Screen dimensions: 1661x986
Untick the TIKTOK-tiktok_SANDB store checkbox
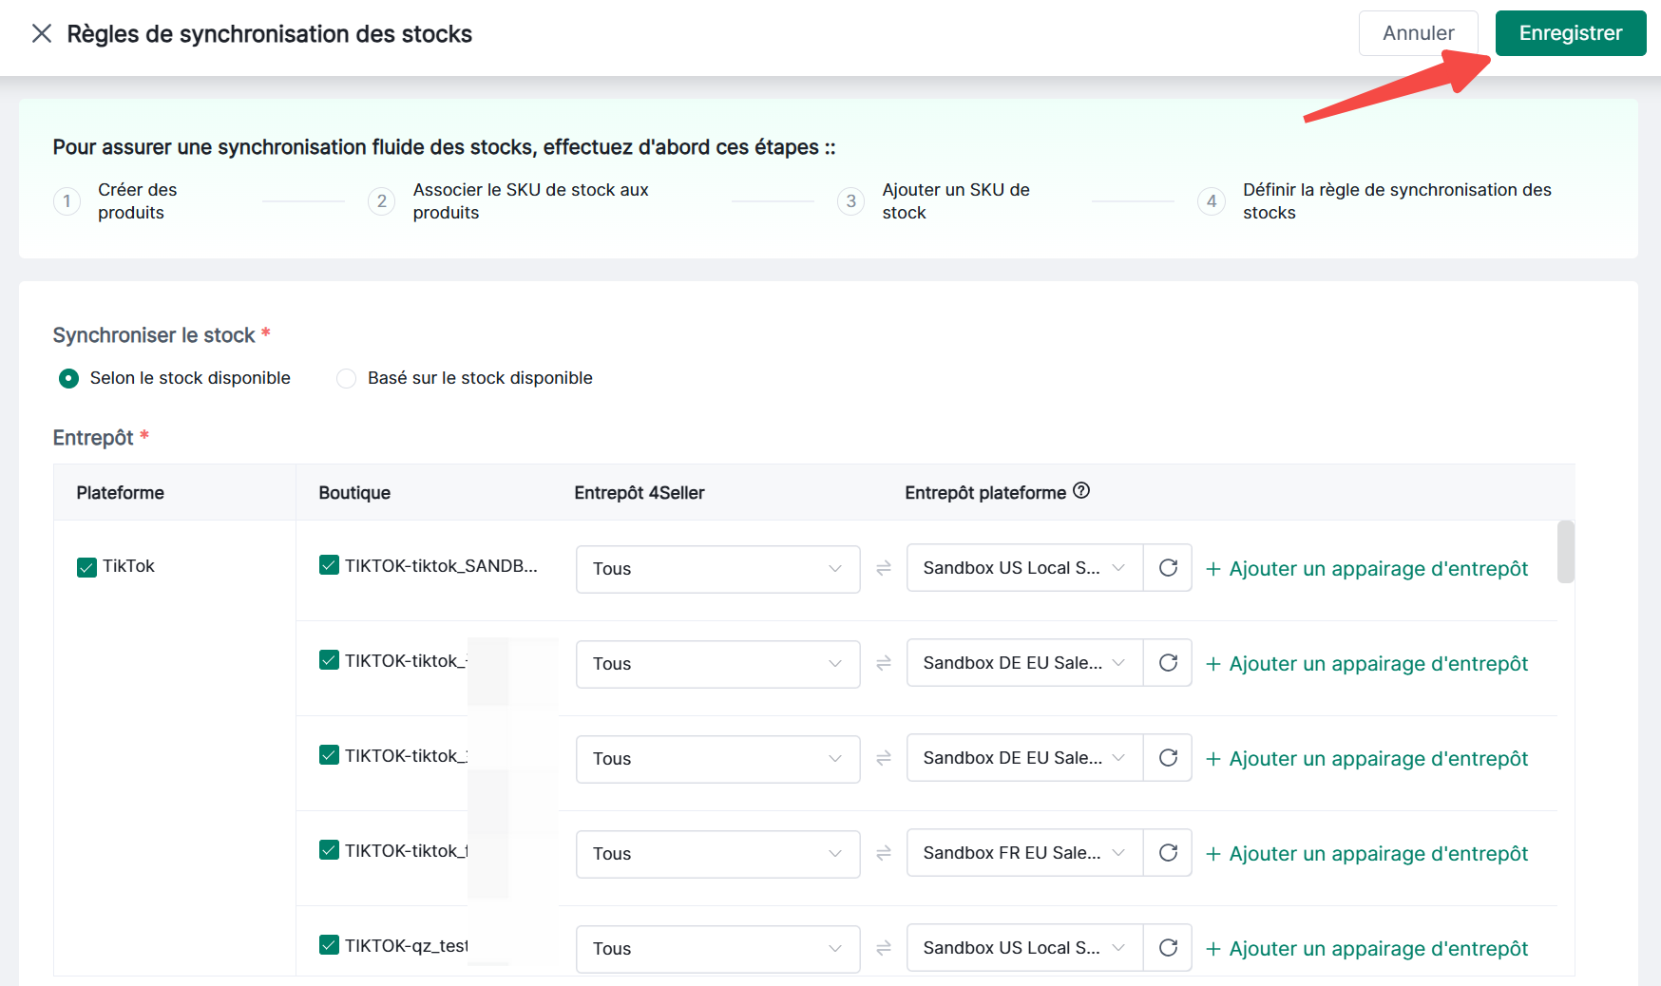pyautogui.click(x=329, y=566)
